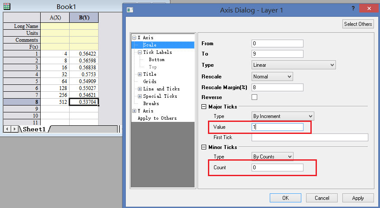The width and height of the screenshot is (380, 208).
Task: Select the cell containing 0.54621
Action: click(84, 95)
